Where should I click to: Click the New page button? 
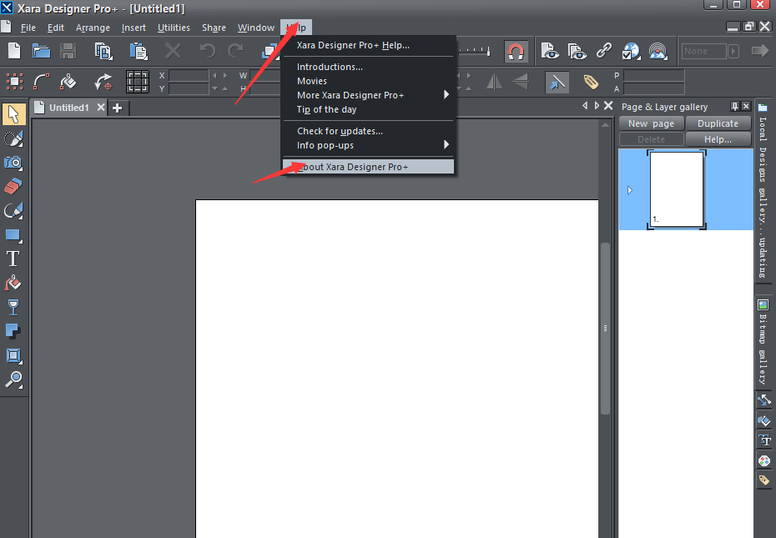click(x=652, y=123)
